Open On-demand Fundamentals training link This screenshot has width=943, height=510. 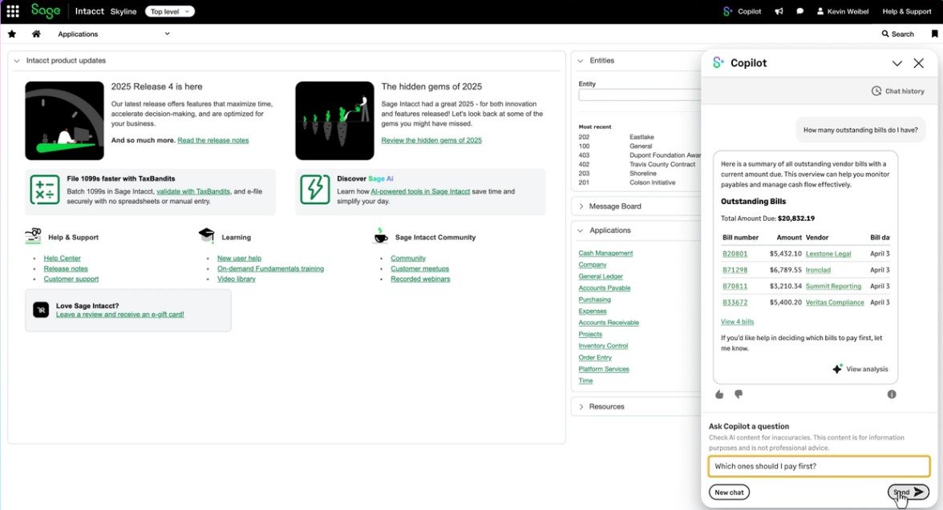pyautogui.click(x=271, y=269)
